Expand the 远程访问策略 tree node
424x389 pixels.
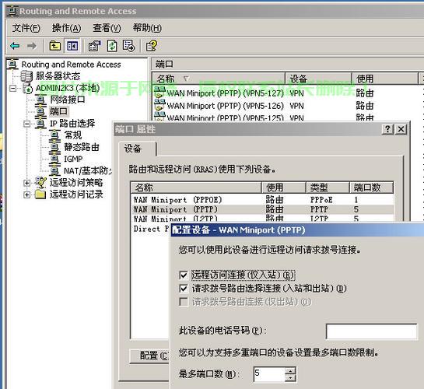pyautogui.click(x=26, y=183)
